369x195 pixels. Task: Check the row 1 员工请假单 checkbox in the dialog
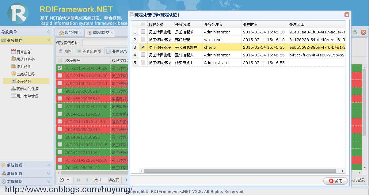pyautogui.click(x=143, y=32)
